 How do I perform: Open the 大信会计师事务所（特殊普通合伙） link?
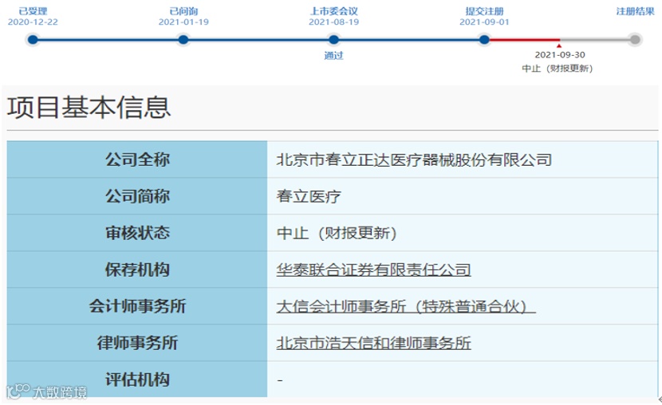pyautogui.click(x=406, y=306)
